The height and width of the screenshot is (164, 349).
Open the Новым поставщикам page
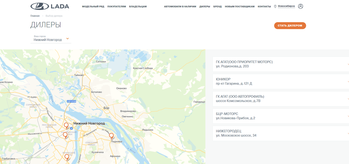[240, 6]
